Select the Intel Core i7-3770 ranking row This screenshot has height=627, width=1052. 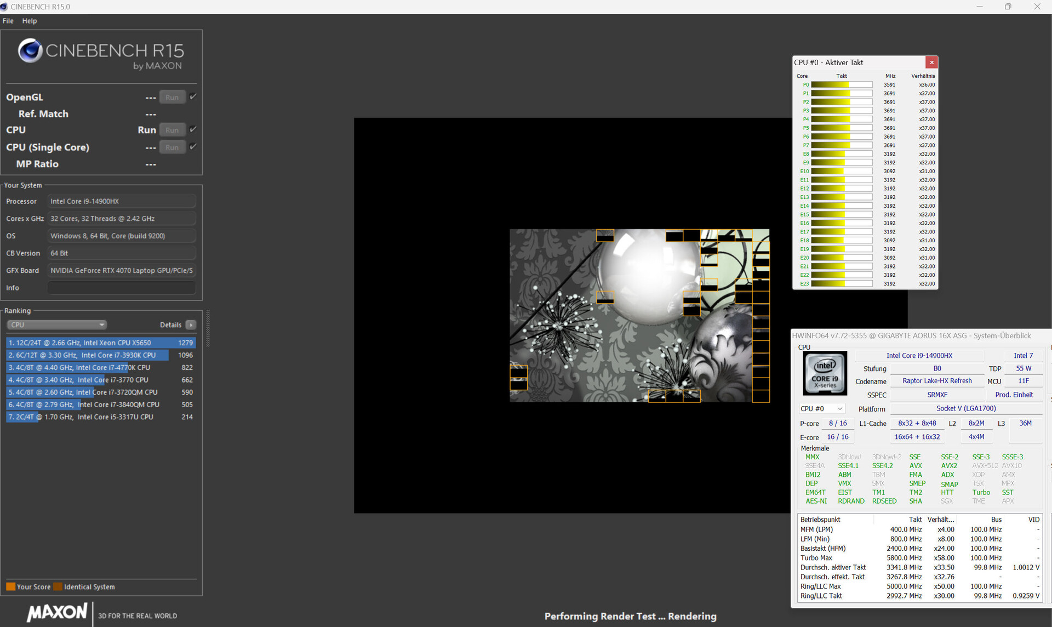point(101,380)
